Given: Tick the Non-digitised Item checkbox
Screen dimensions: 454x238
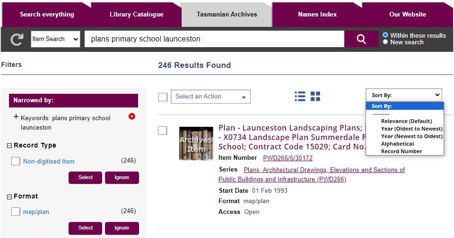Looking at the screenshot, I should (x=16, y=161).
